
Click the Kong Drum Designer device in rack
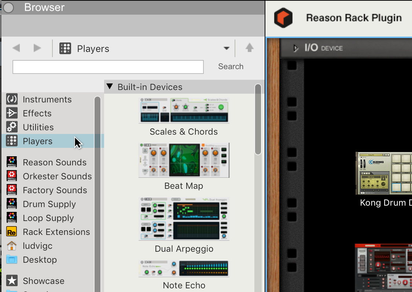point(384,173)
